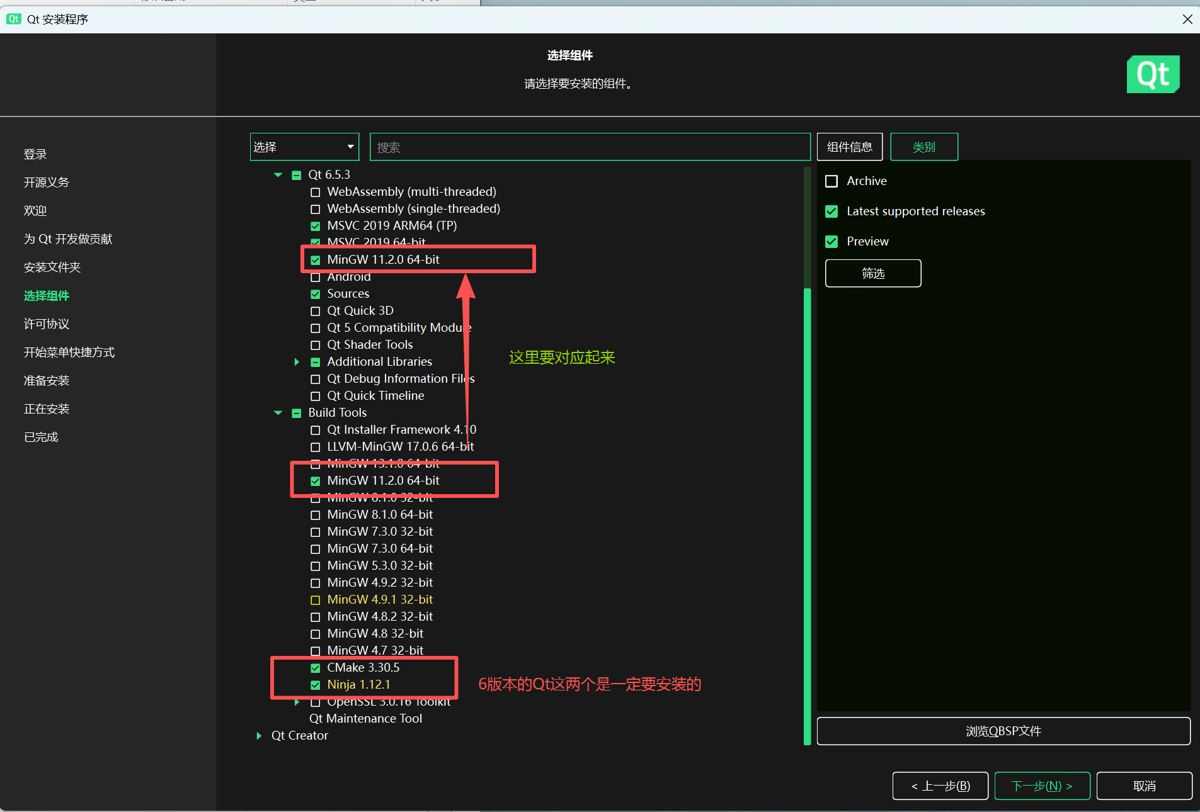Uncheck MinGW 11.2.0 64-bit under Build Tools
1200x812 pixels.
coord(316,482)
